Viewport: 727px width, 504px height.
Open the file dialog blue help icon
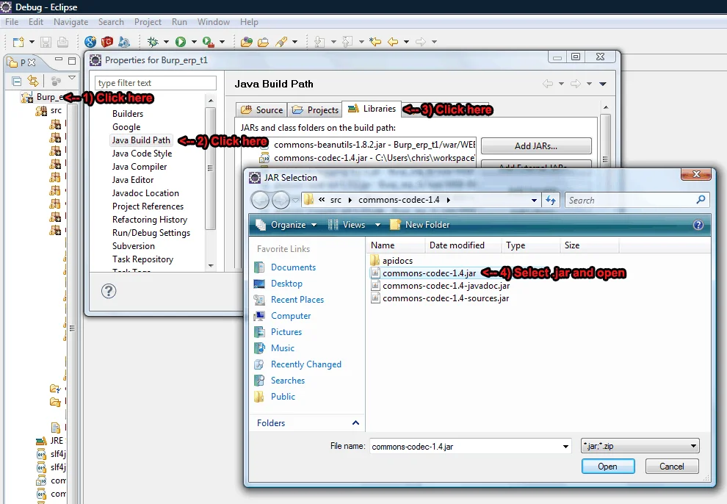click(698, 225)
